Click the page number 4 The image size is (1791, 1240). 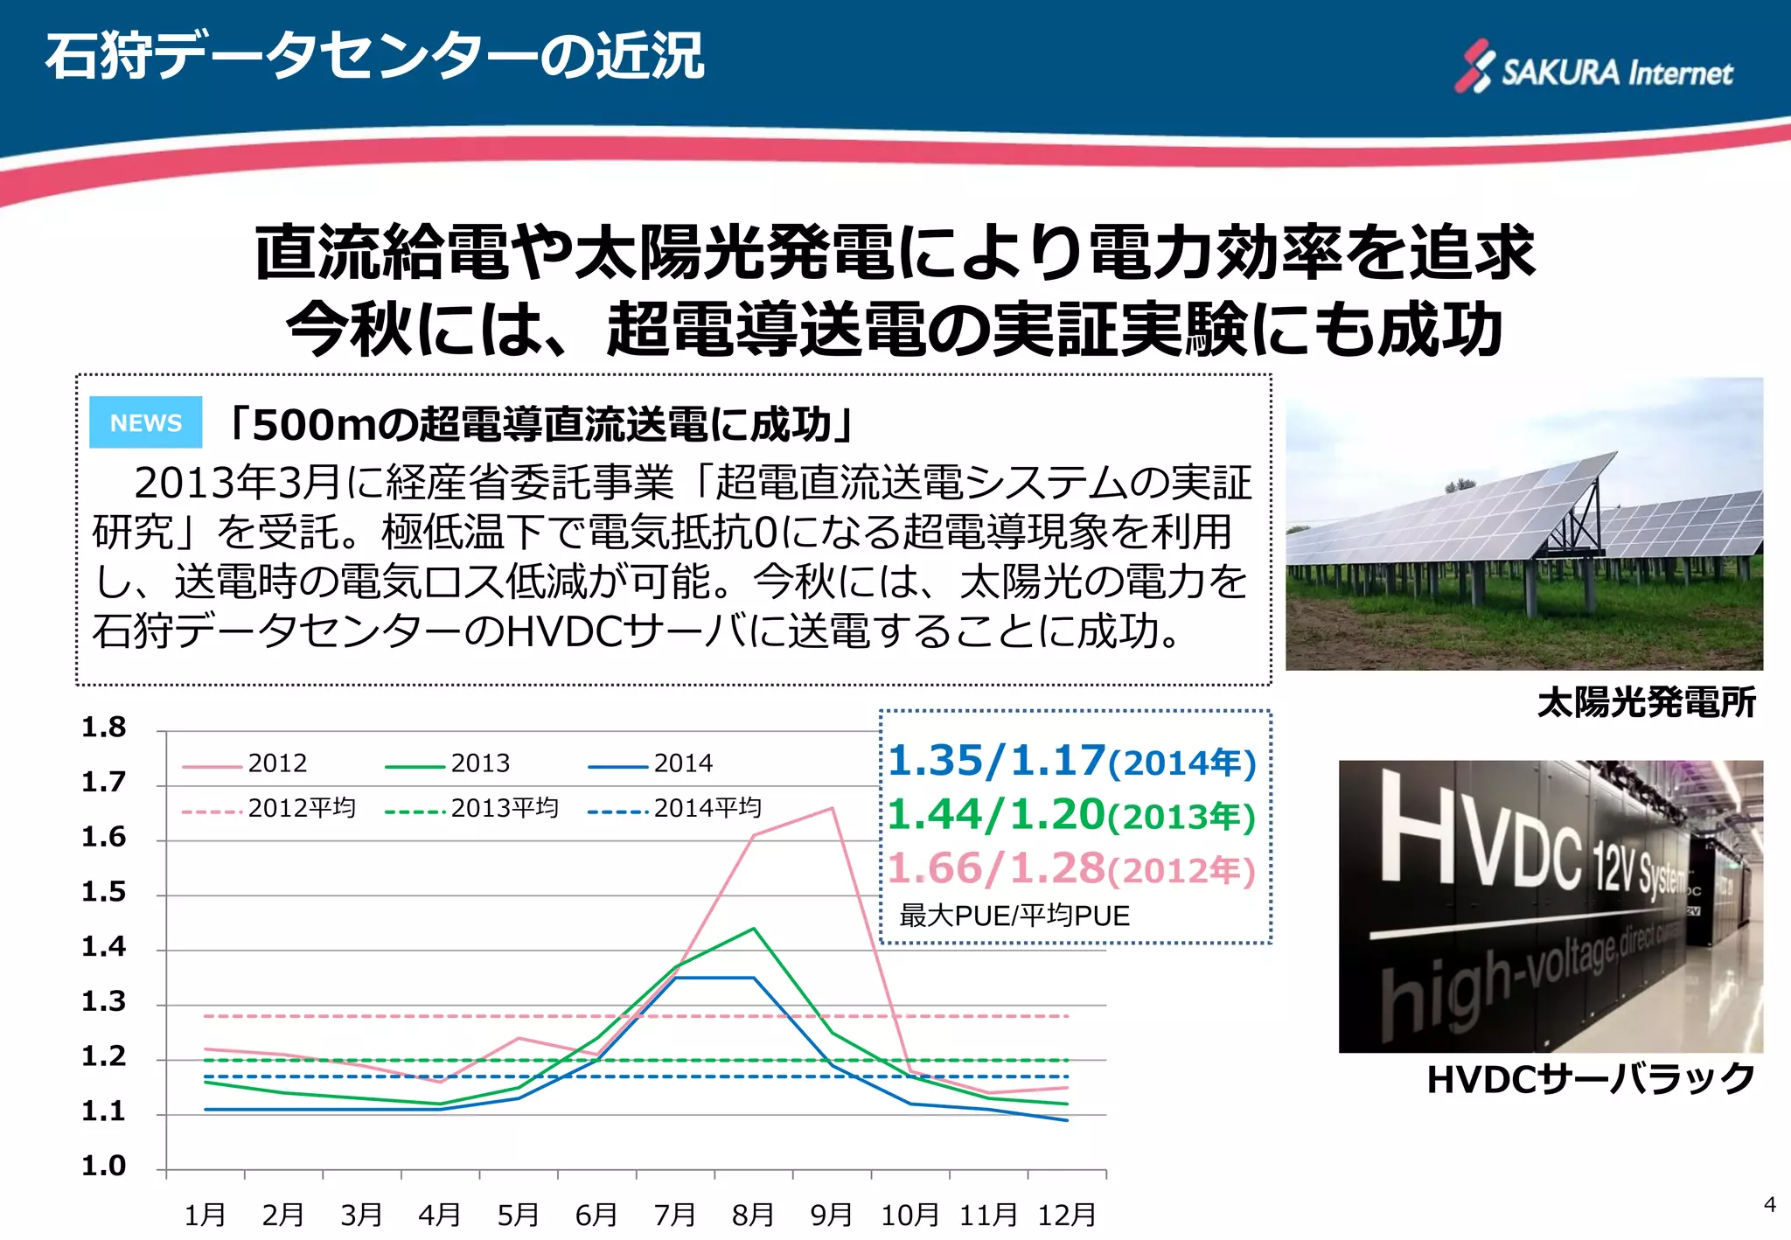coord(1770,1204)
